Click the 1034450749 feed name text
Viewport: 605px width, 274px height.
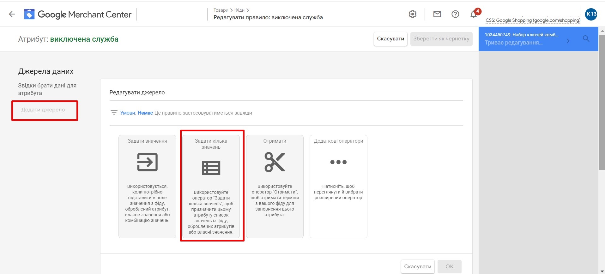522,35
